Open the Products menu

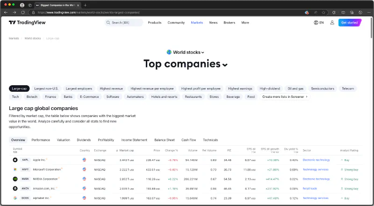pyautogui.click(x=155, y=22)
